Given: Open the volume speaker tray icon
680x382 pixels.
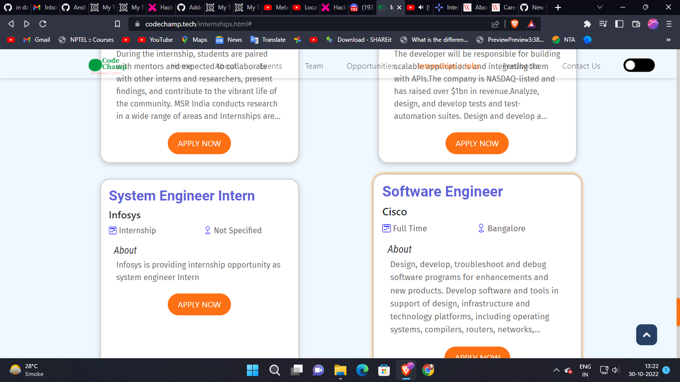Looking at the screenshot, I should click(615, 370).
